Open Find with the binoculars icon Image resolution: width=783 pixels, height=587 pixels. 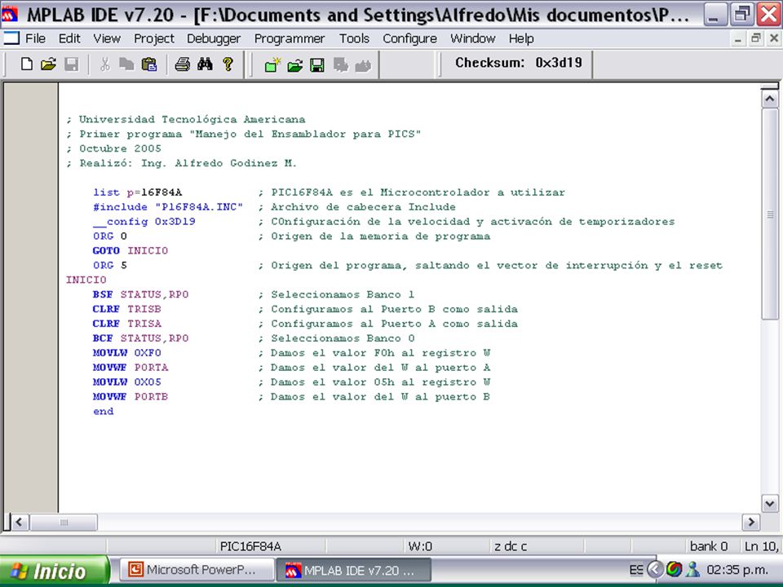click(205, 64)
